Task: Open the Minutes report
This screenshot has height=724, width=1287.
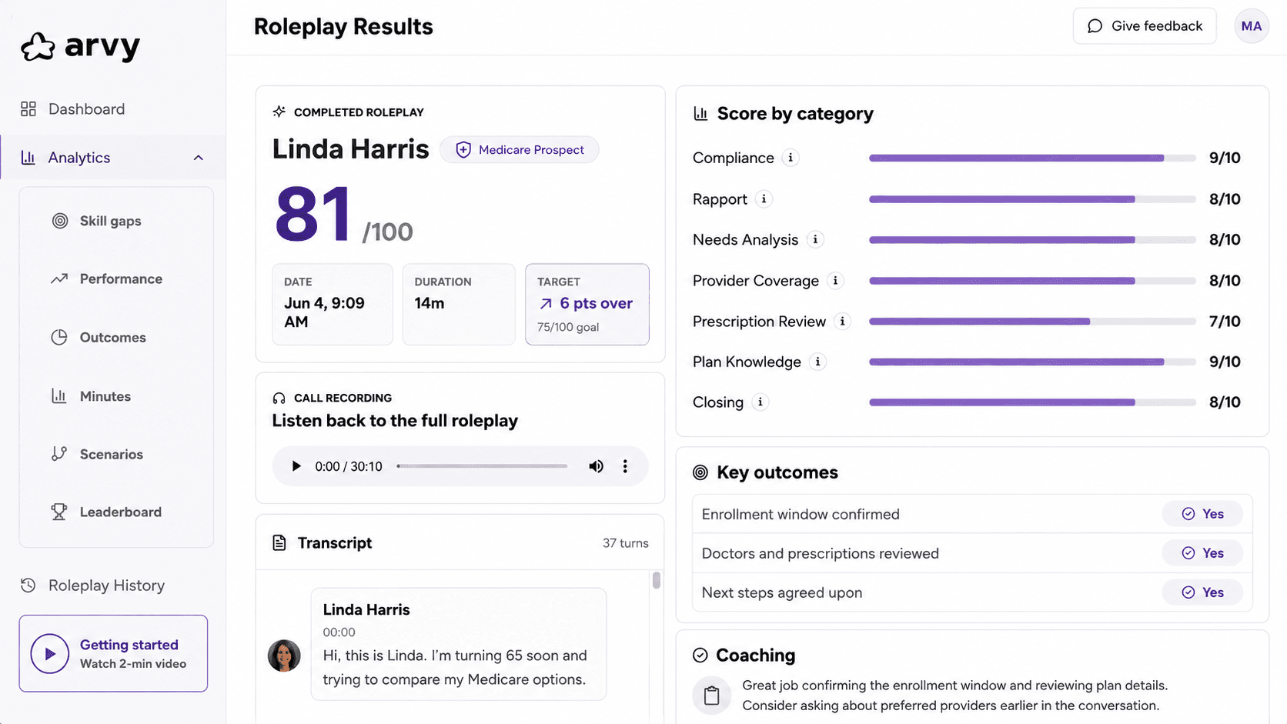Action: click(105, 396)
